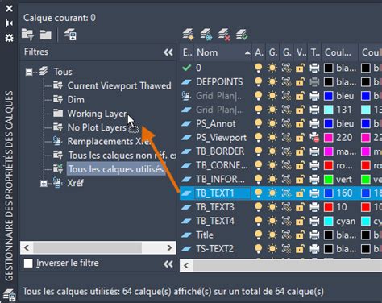Select Tous les calques non réf. filter
Viewport: 382px width, 303px height.
[x=122, y=156]
